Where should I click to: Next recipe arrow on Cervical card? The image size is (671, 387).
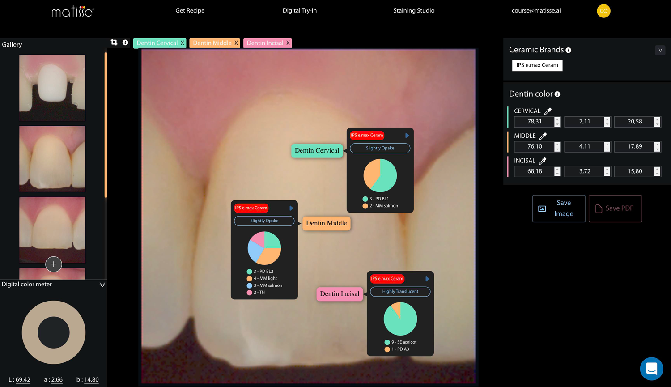coord(407,135)
